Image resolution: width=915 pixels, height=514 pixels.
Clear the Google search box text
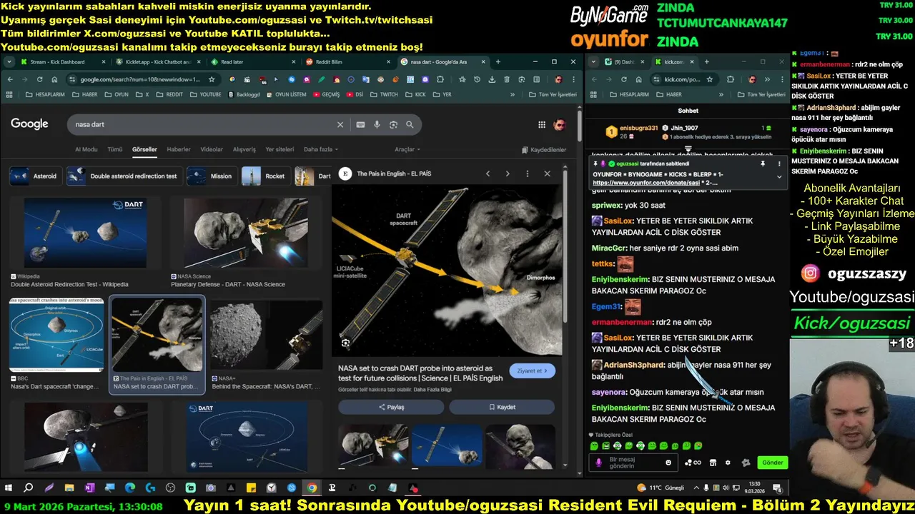tap(340, 124)
